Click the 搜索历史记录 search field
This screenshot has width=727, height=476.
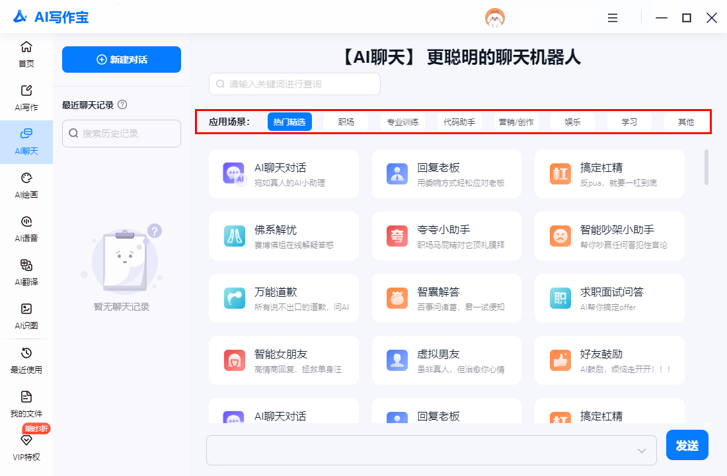click(x=122, y=134)
